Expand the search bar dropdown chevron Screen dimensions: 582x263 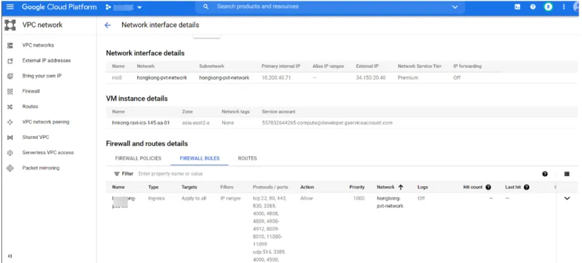455,7
